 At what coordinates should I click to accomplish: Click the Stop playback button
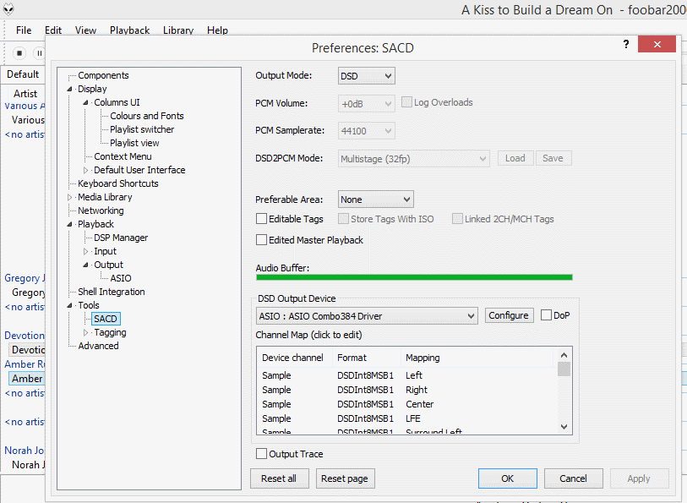click(x=19, y=52)
